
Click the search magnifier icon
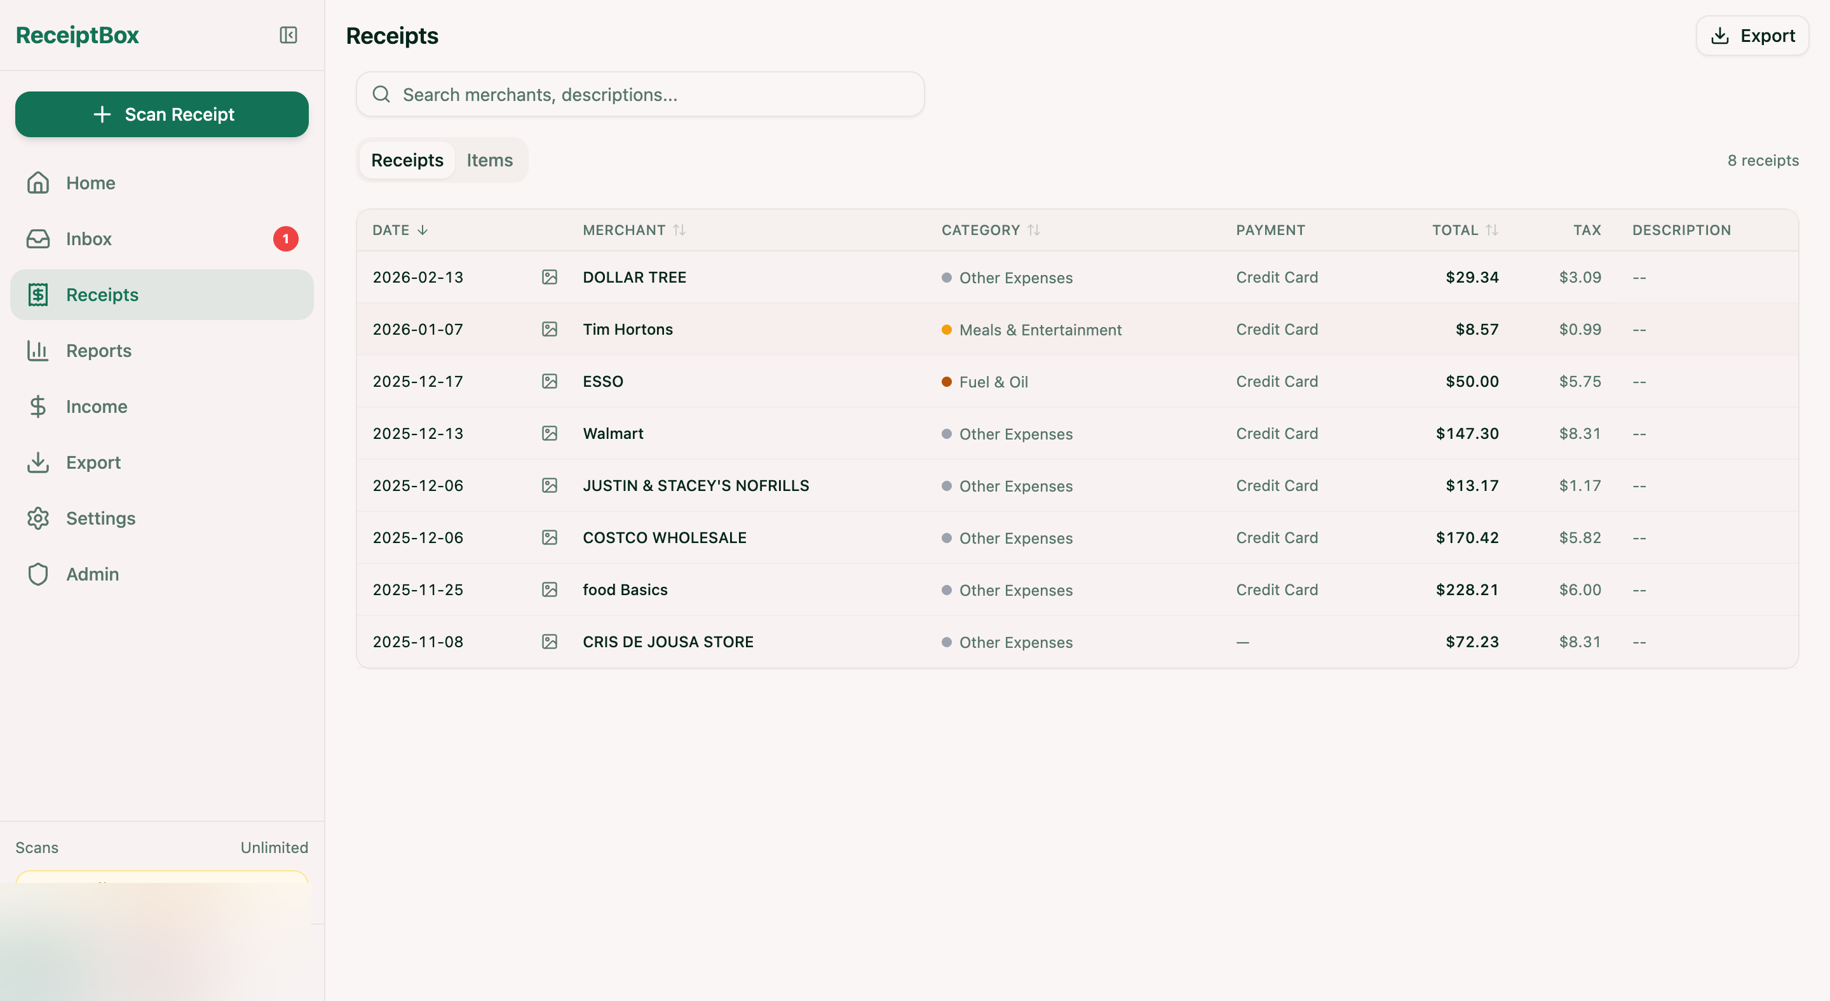pos(381,94)
